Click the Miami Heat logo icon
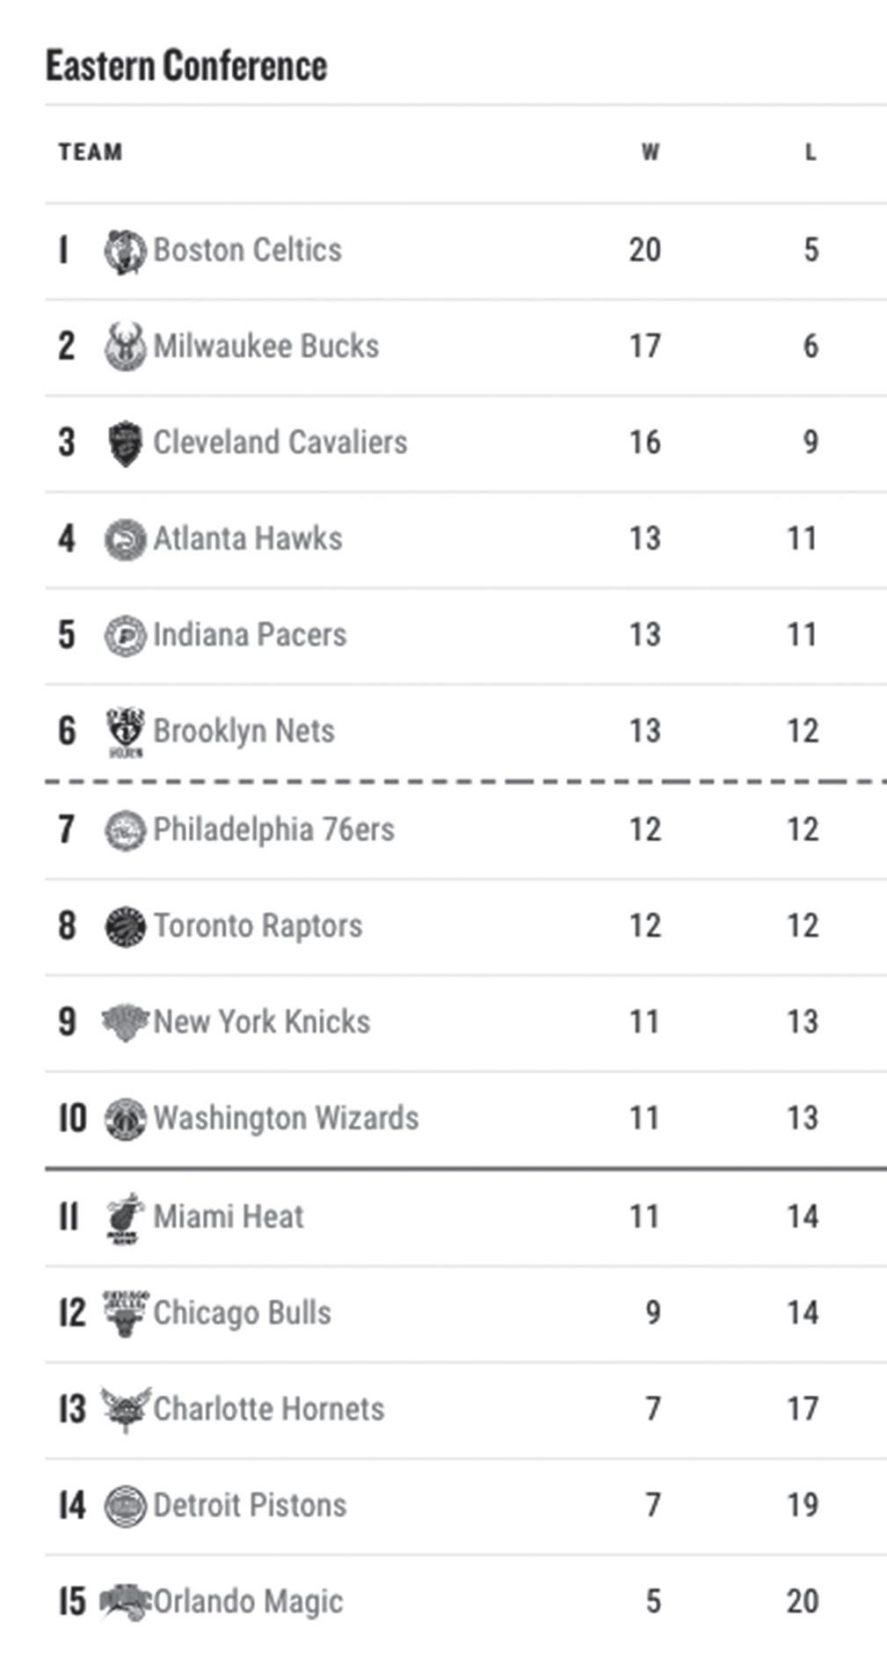The height and width of the screenshot is (1673, 887). 125,1218
